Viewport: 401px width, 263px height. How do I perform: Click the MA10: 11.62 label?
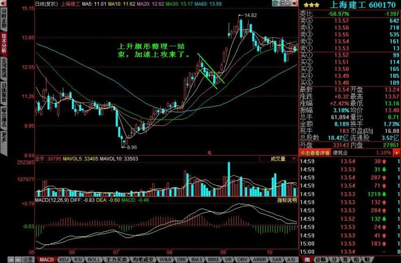121,4
